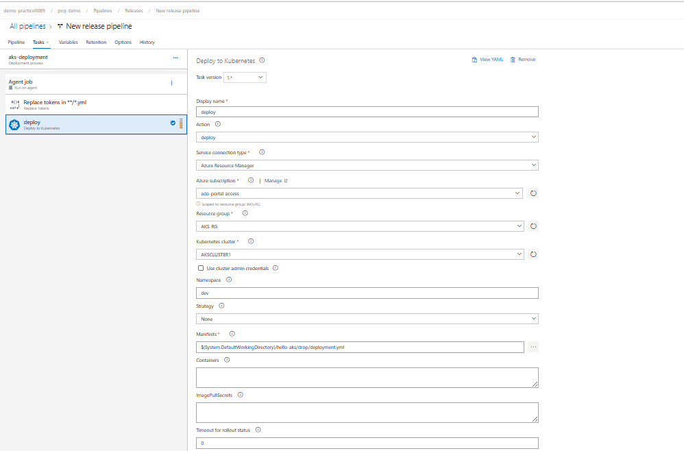
Task: Show info for Strategy field
Action: 221,306
